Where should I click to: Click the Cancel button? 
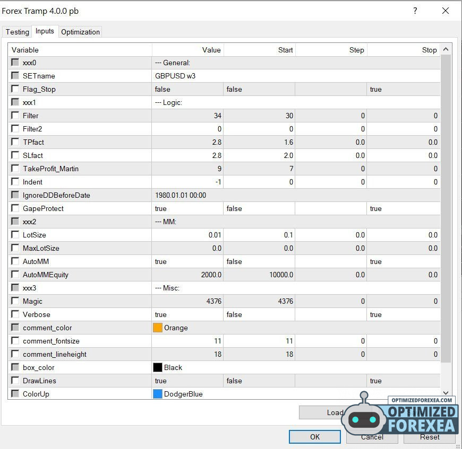point(372,437)
